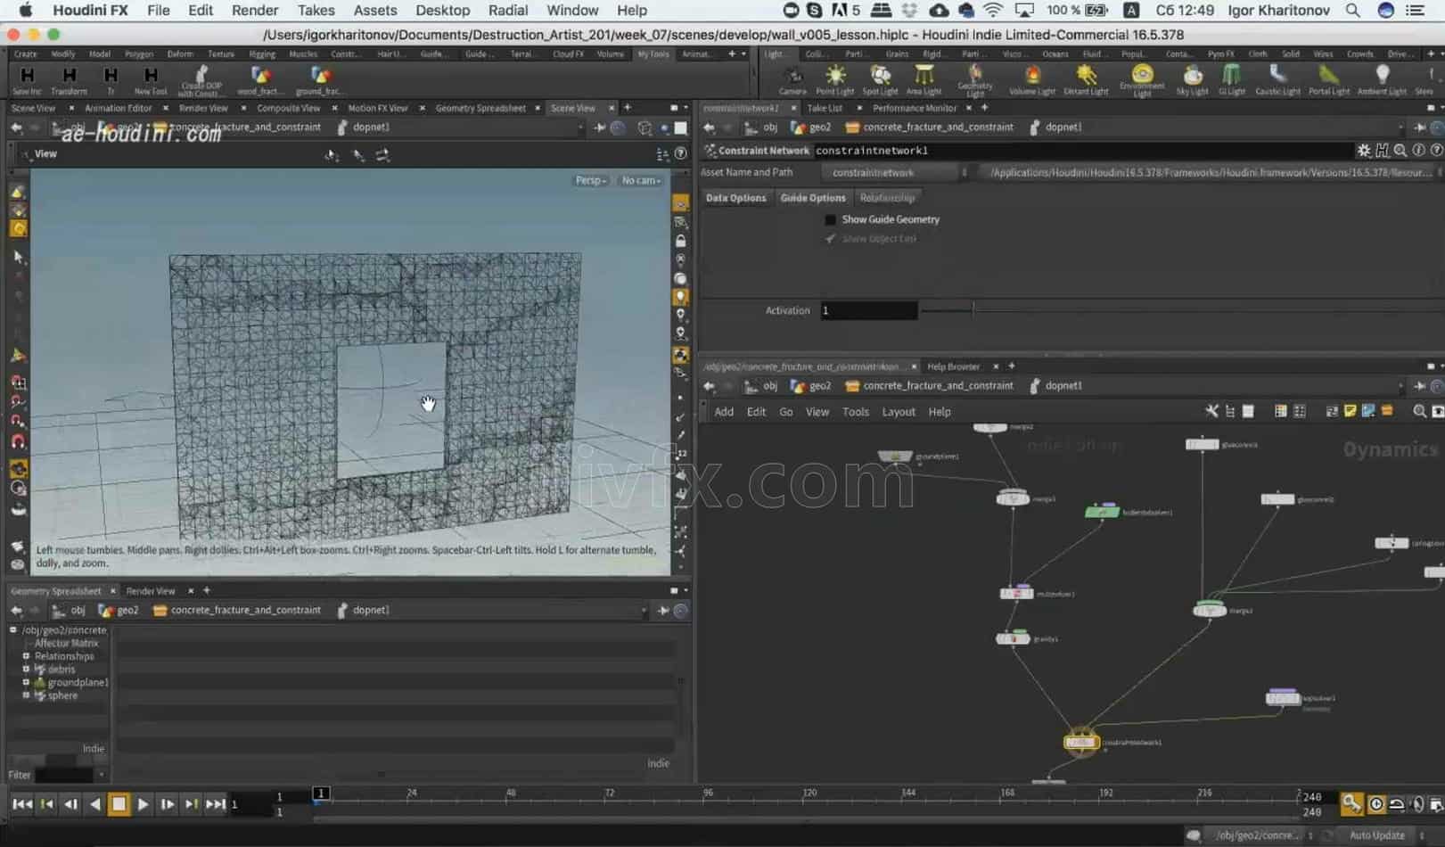Open parameter pane help question icon
The width and height of the screenshot is (1445, 847).
coord(1436,150)
